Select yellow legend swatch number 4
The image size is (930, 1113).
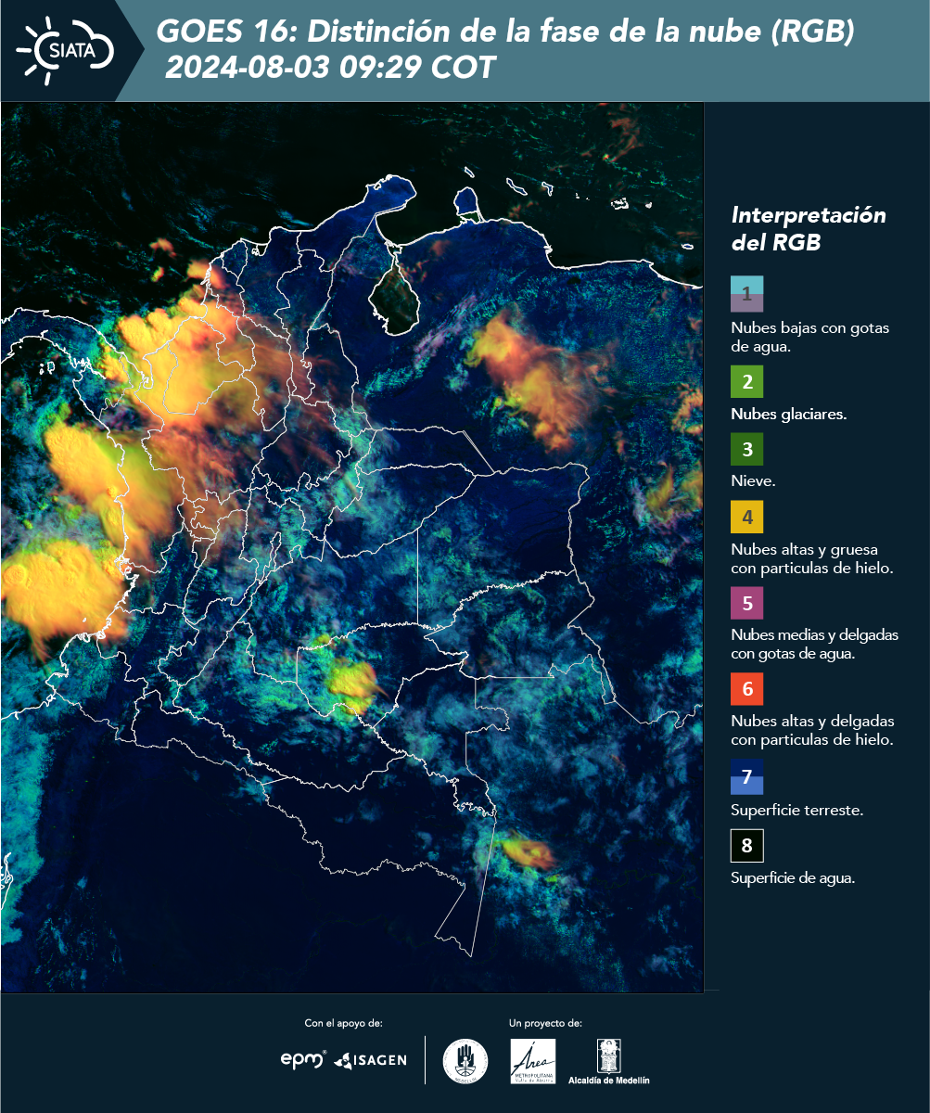coord(746,517)
